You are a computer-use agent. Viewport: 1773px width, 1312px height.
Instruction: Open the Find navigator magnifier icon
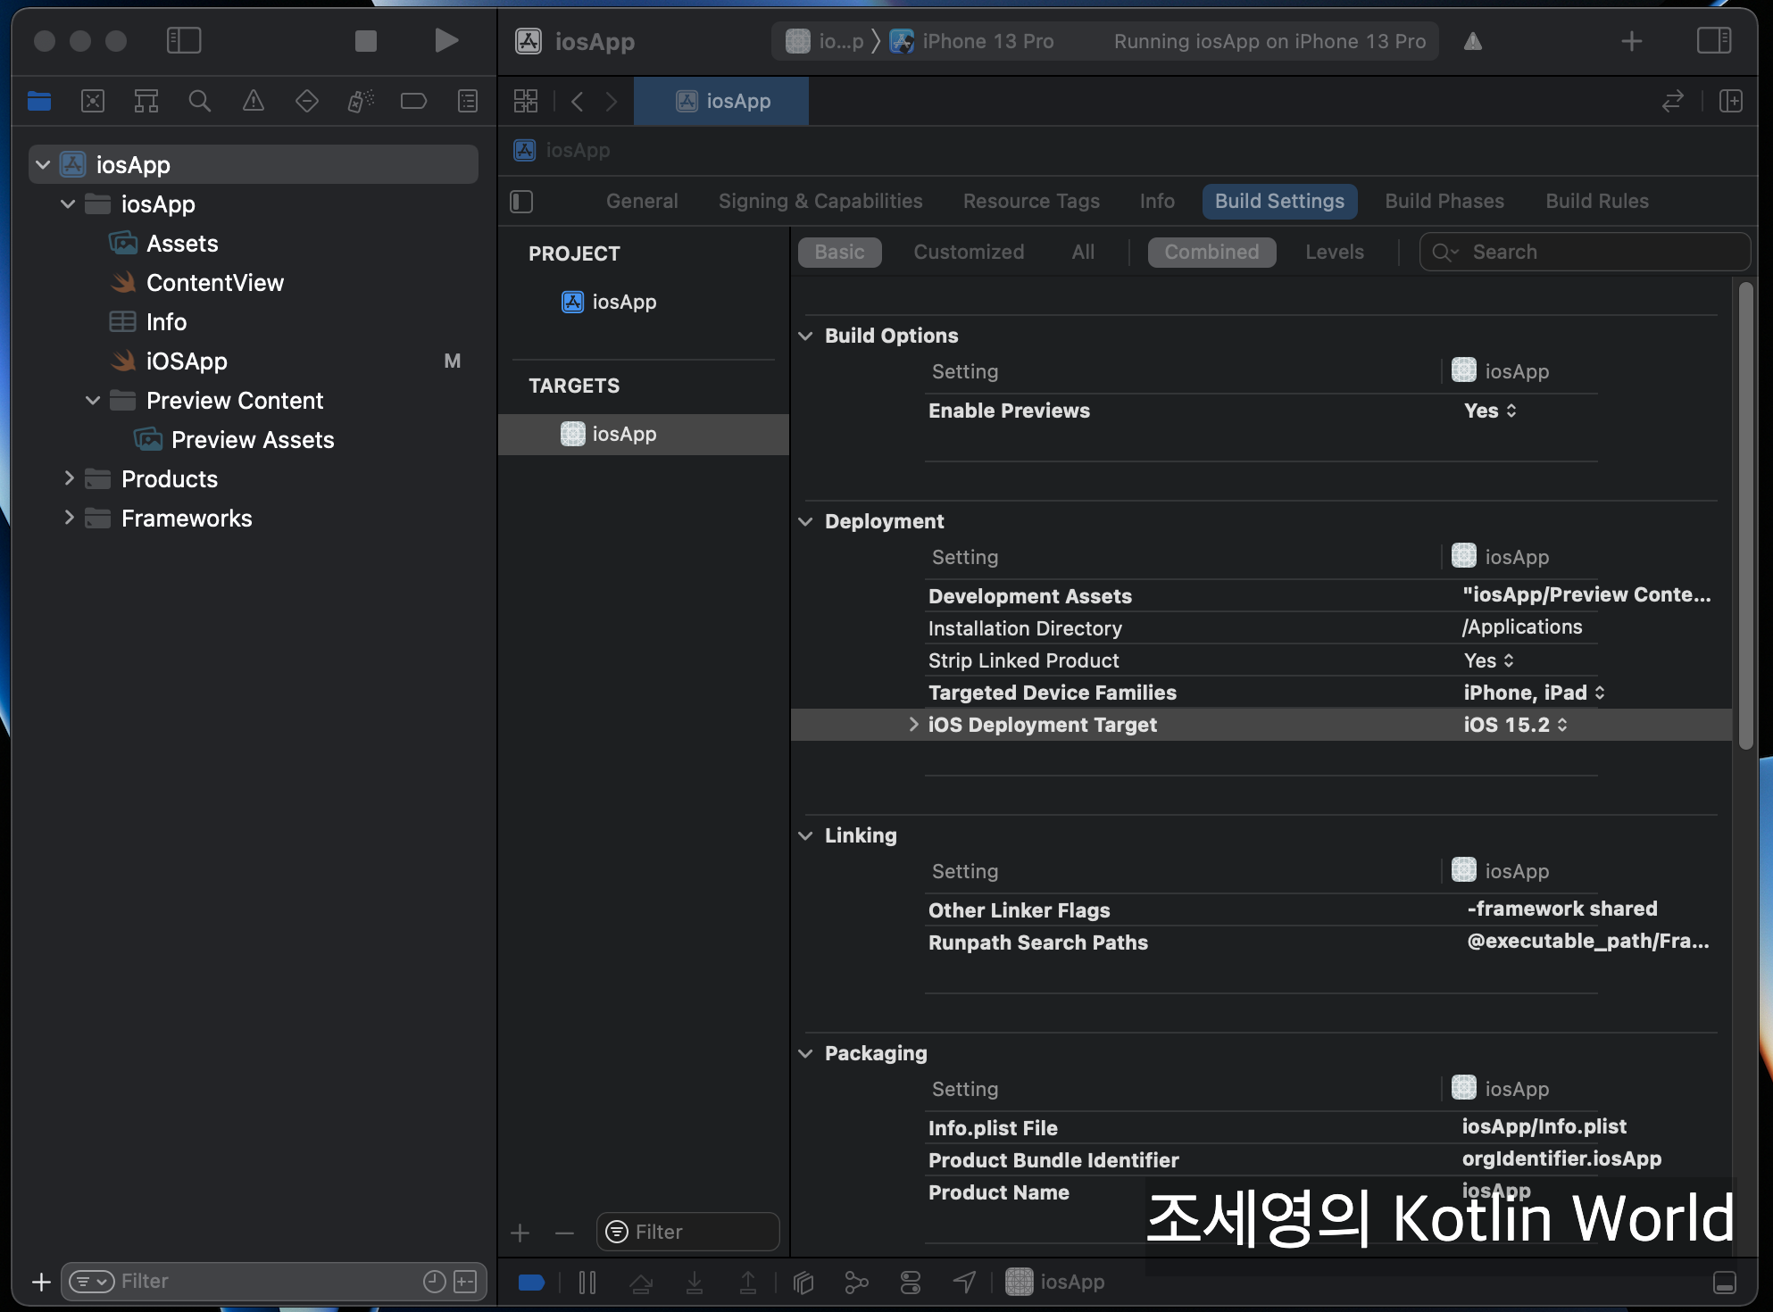(200, 101)
